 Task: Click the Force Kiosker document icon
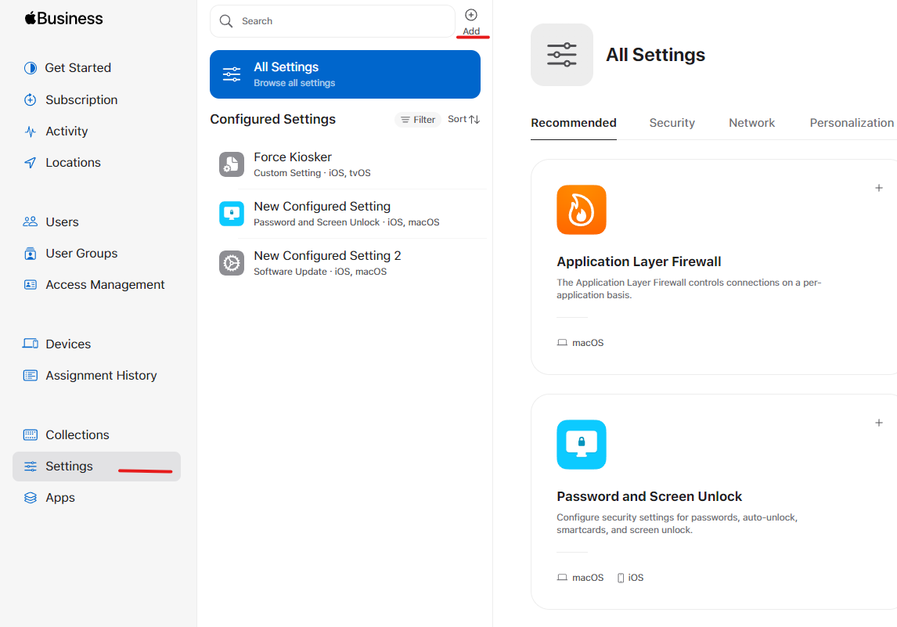click(232, 164)
